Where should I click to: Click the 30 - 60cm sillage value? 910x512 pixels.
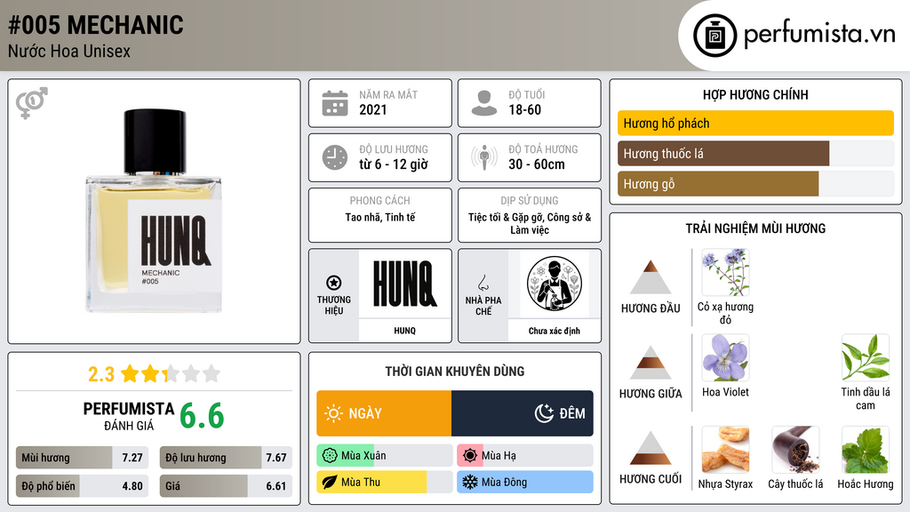click(x=537, y=164)
